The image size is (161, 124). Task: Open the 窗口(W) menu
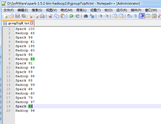tap(151, 10)
